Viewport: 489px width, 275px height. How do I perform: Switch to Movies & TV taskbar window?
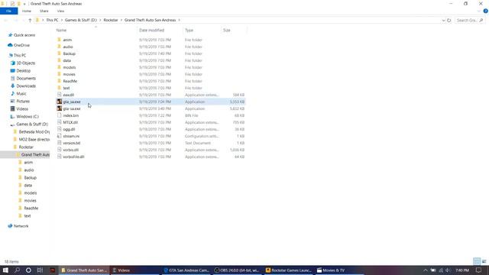339,270
